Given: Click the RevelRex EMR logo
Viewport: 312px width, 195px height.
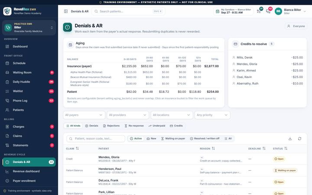Looking at the screenshot, I should 7,11.
